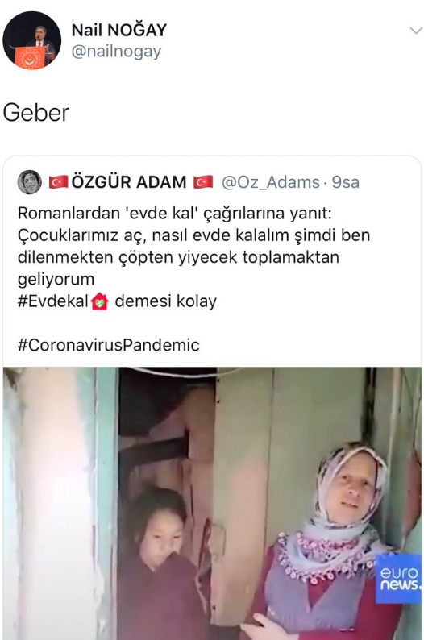
Task: Open the #Evdekal hashtag
Action: click(x=53, y=301)
